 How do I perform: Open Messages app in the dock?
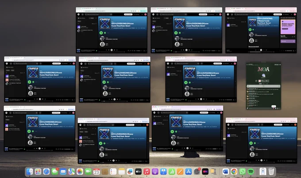pyautogui.click(x=55, y=171)
